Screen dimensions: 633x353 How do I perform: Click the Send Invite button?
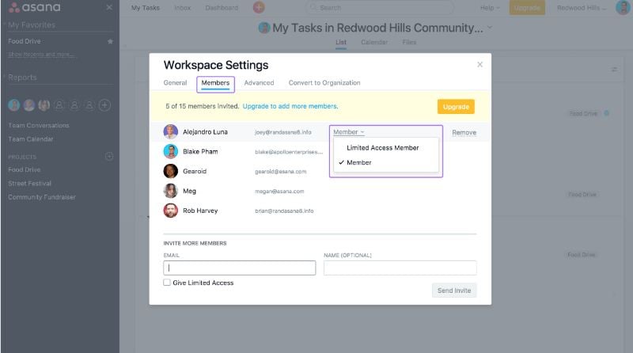pos(454,290)
